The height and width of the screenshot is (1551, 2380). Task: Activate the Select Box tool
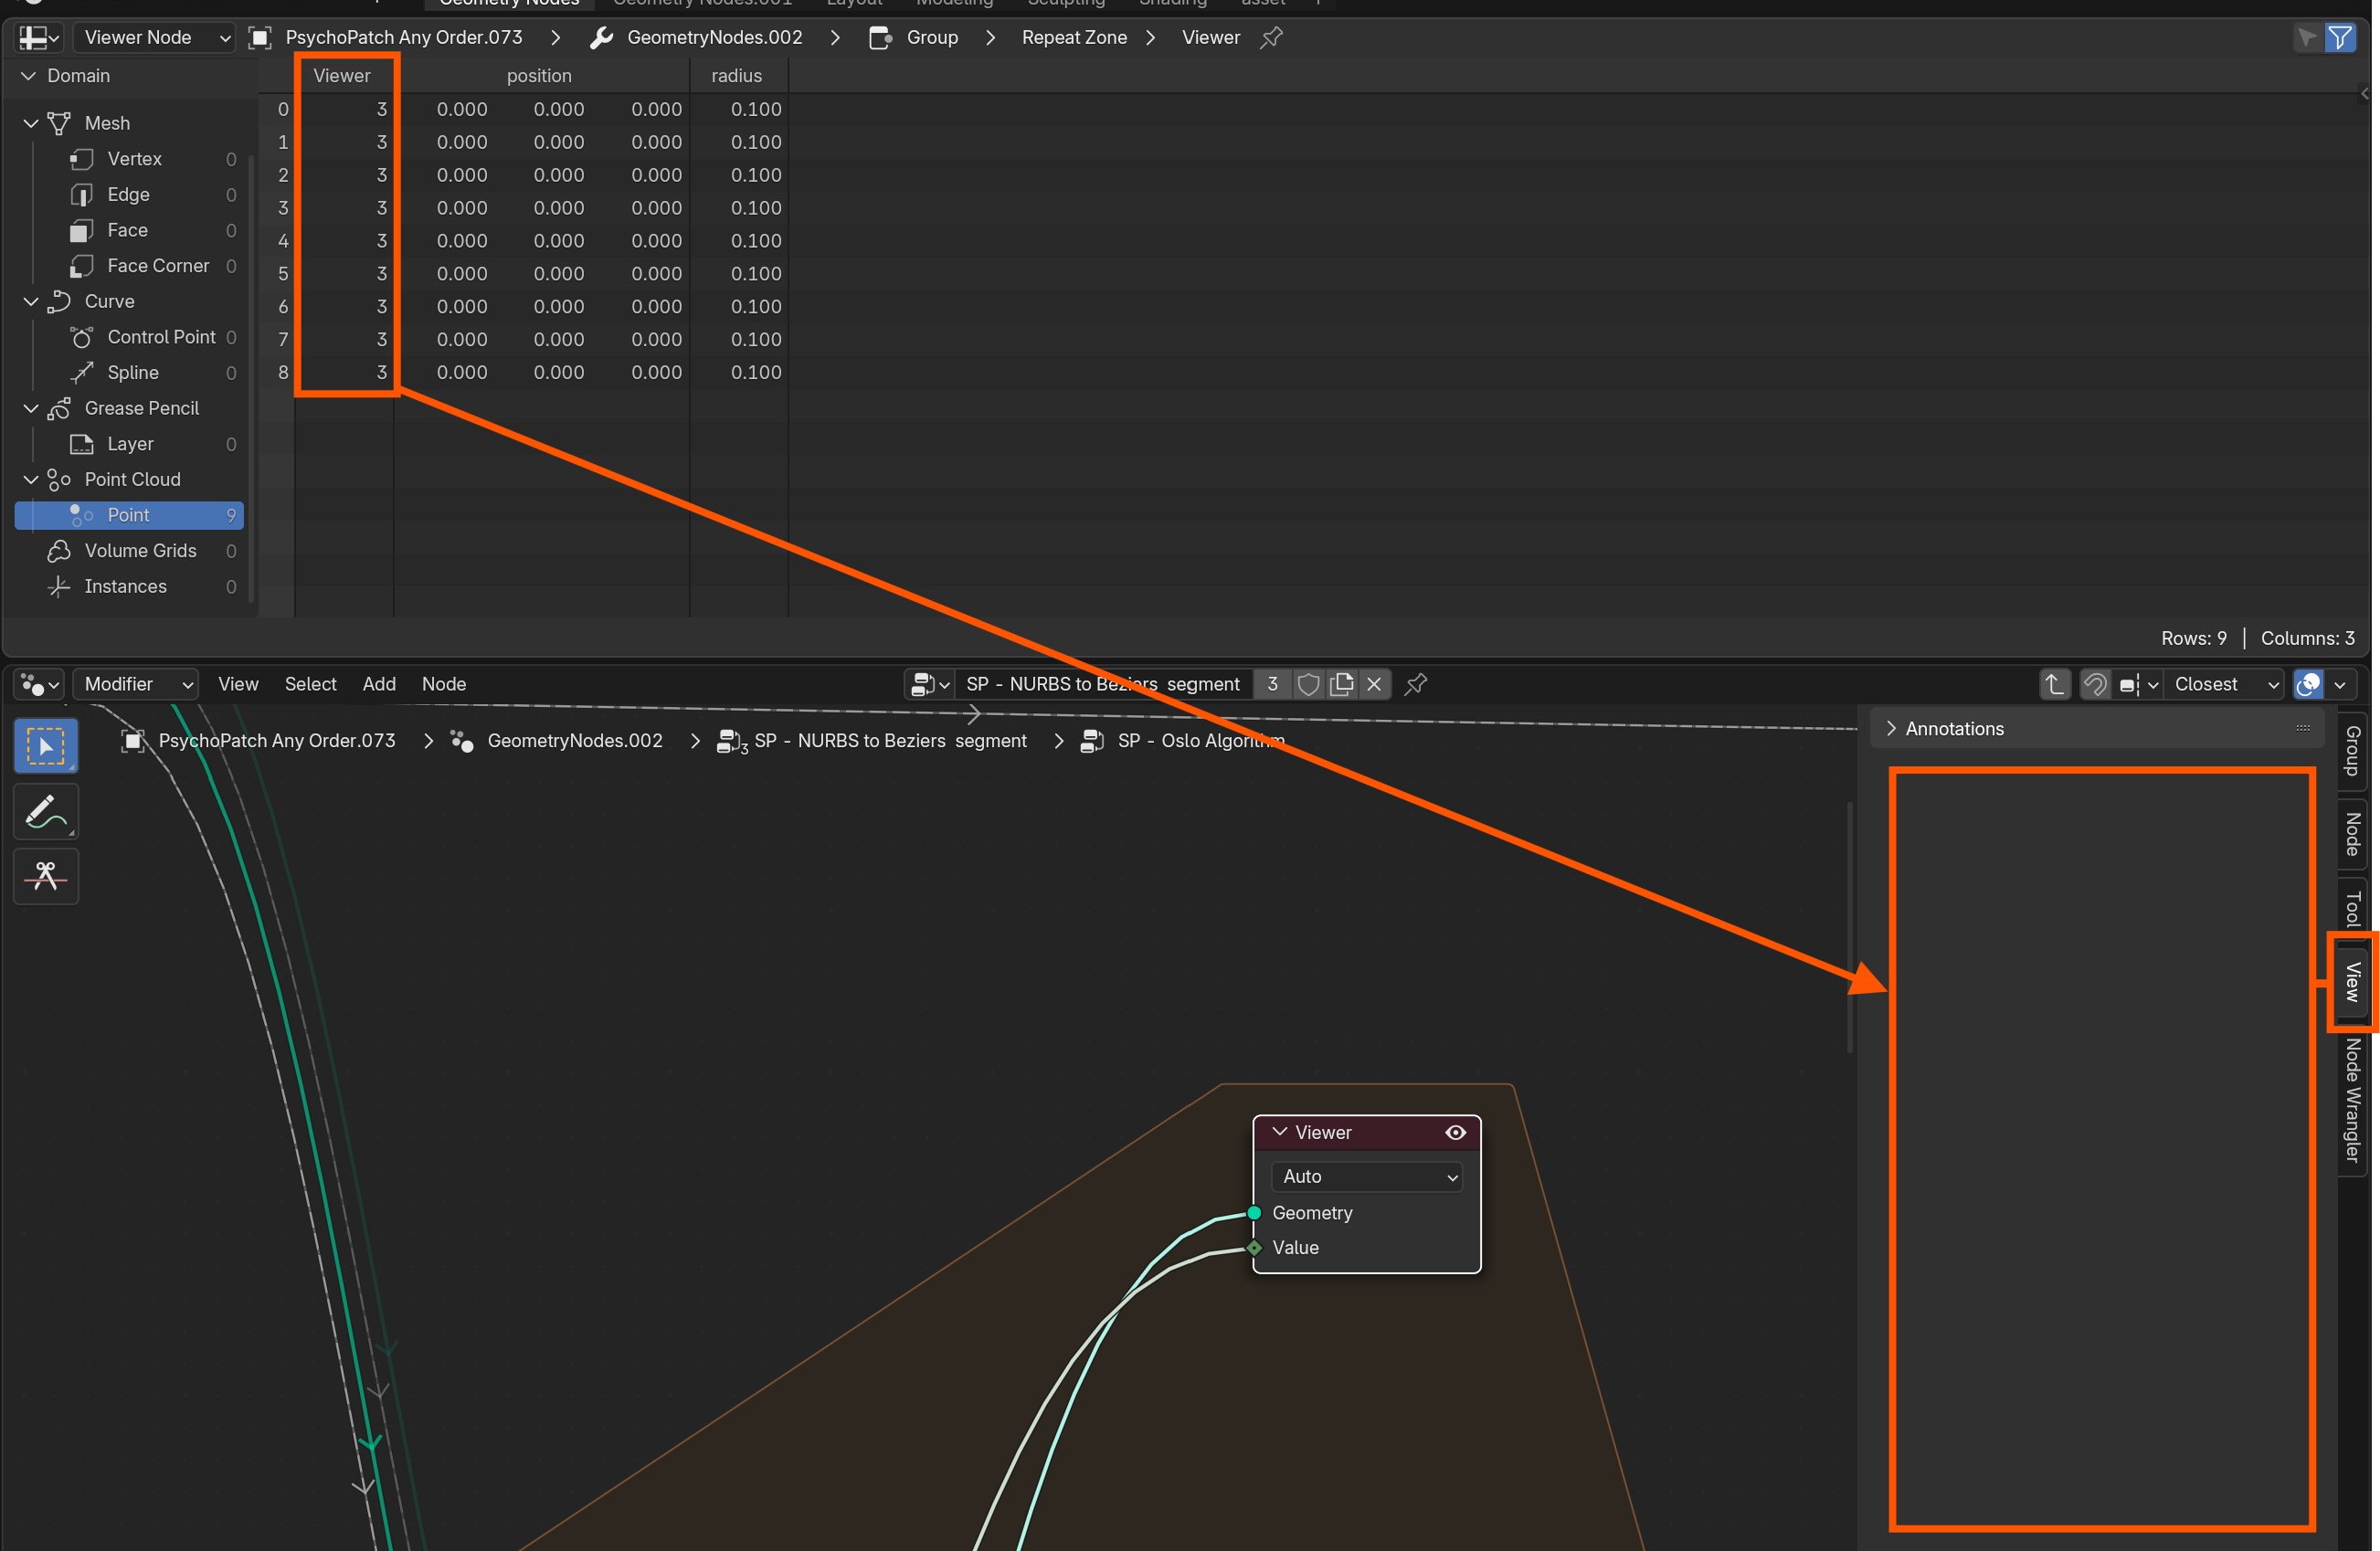[46, 746]
